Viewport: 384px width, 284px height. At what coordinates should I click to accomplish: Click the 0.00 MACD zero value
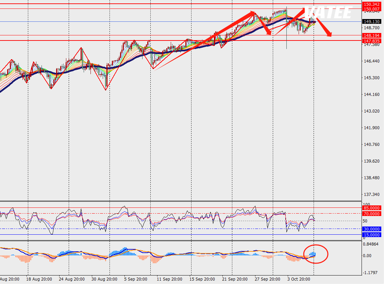click(367, 256)
